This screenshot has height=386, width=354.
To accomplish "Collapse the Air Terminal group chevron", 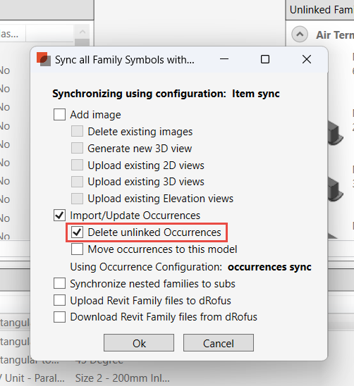I will tap(300, 35).
